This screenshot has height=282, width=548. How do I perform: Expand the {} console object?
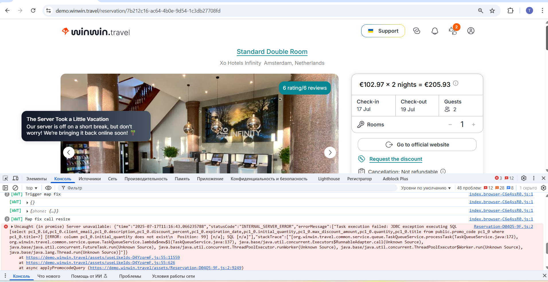27,203
